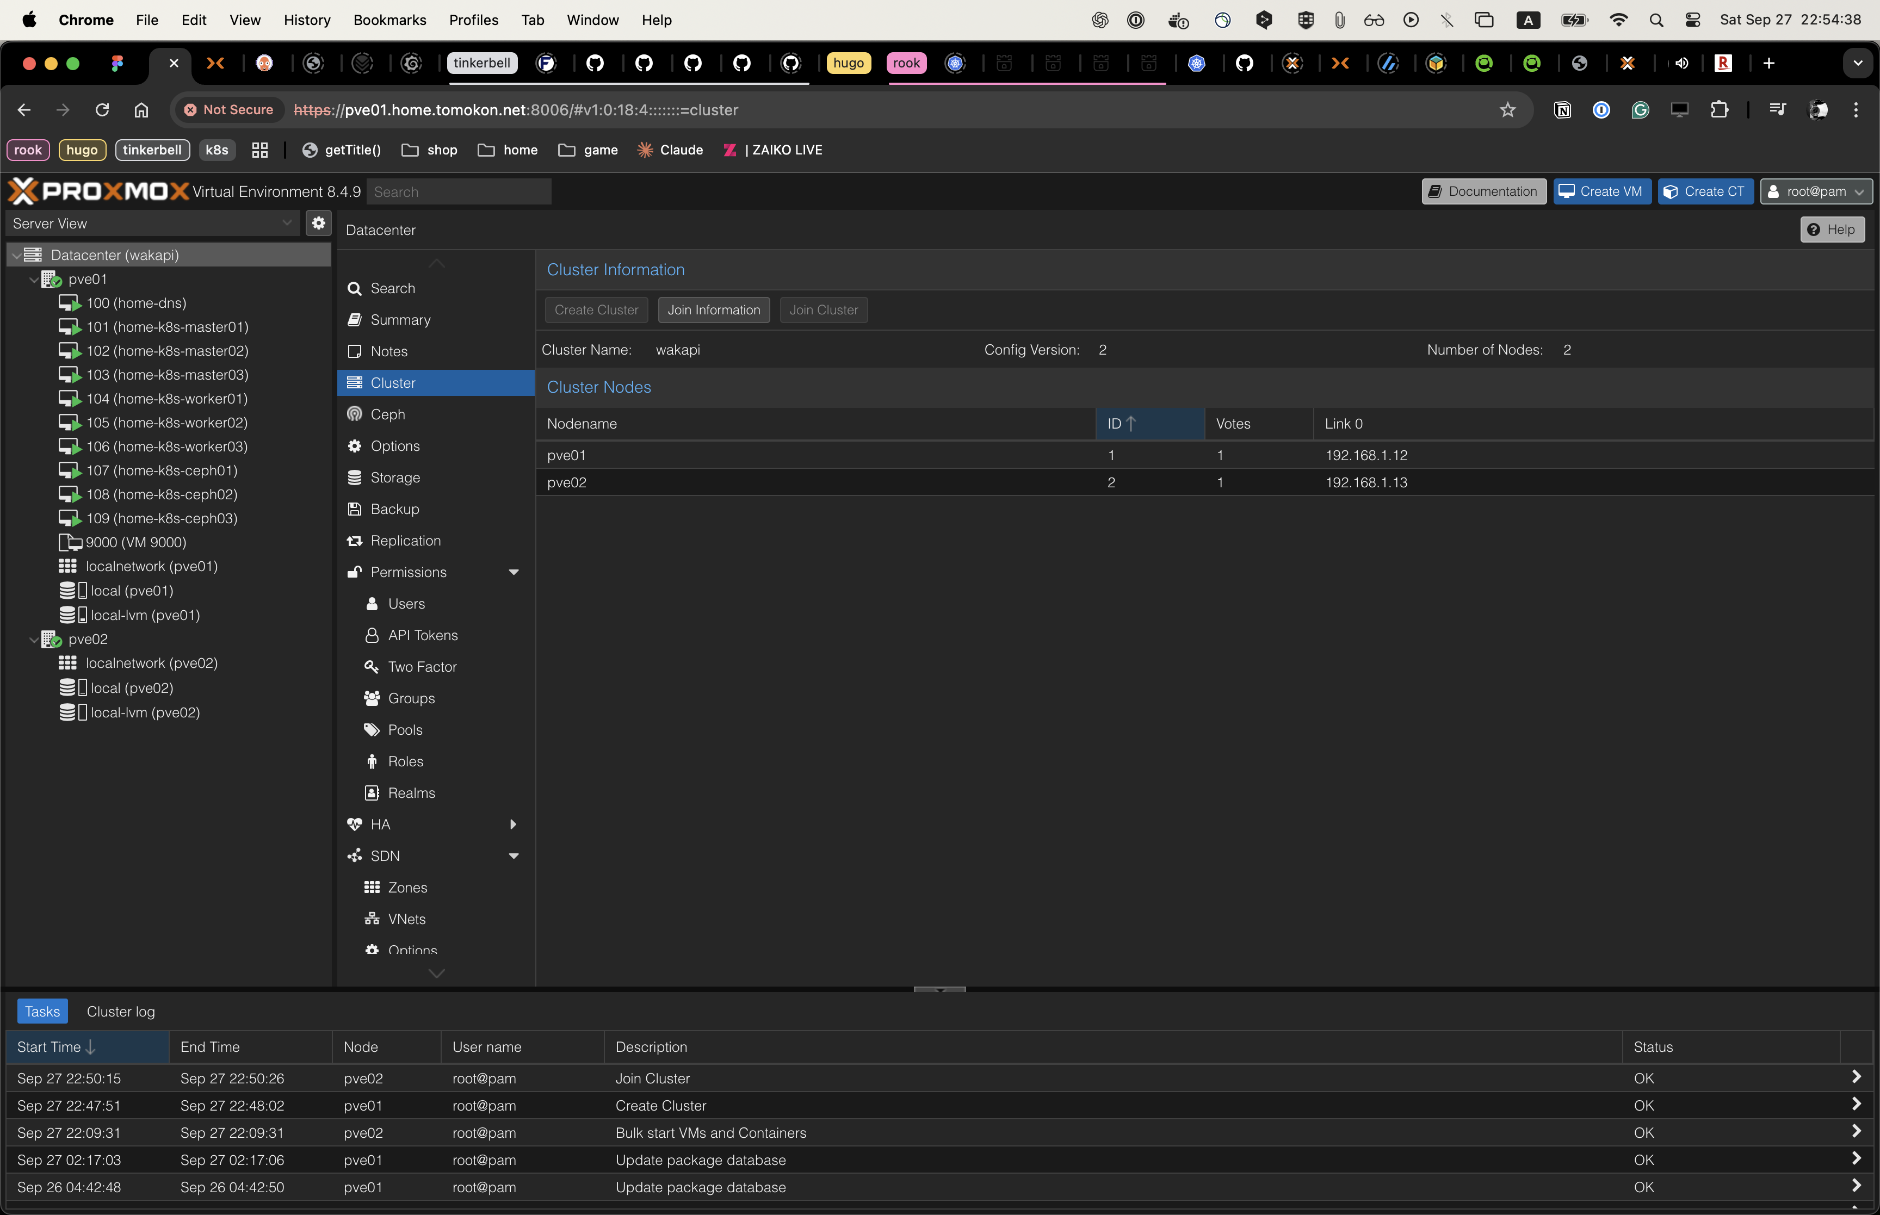Click the Create VM button
The height and width of the screenshot is (1215, 1880).
pos(1601,192)
